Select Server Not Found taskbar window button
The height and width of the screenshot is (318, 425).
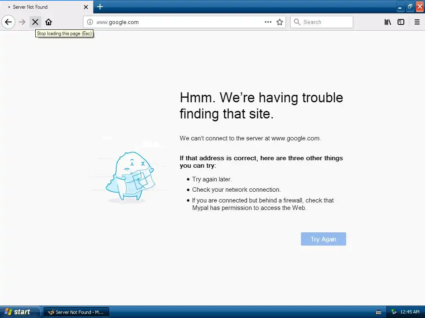click(x=76, y=312)
